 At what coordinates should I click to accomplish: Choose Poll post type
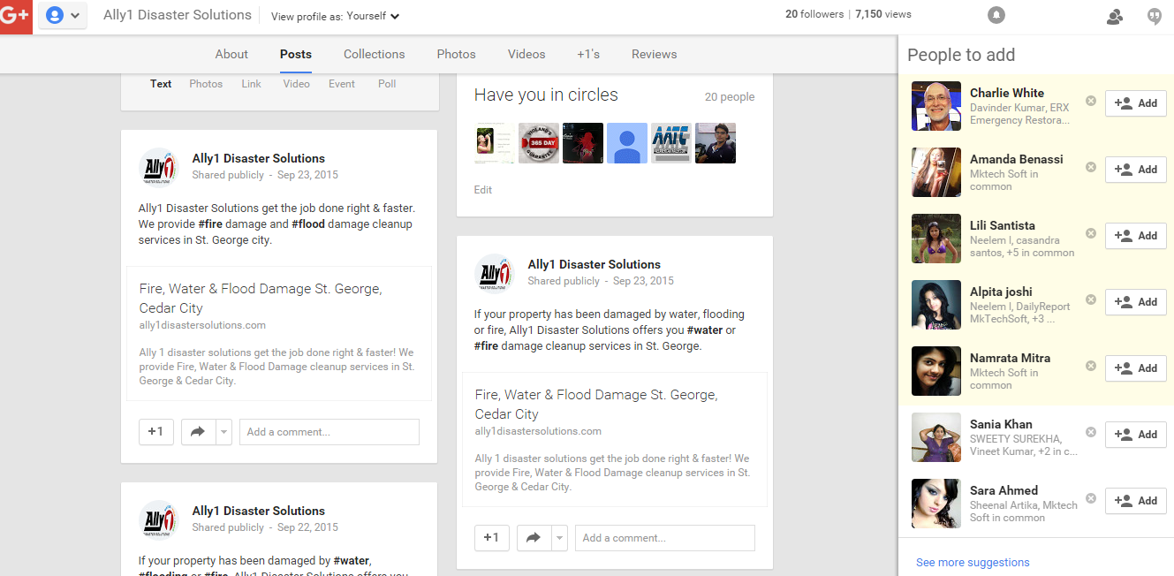coord(387,84)
